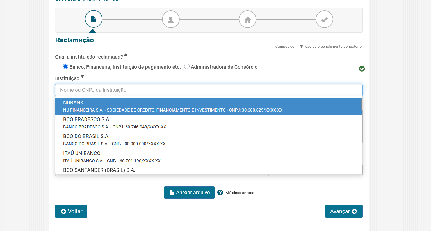The width and height of the screenshot is (431, 231).
Task: Click the left arrow icon on Voltar
Action: pyautogui.click(x=63, y=211)
